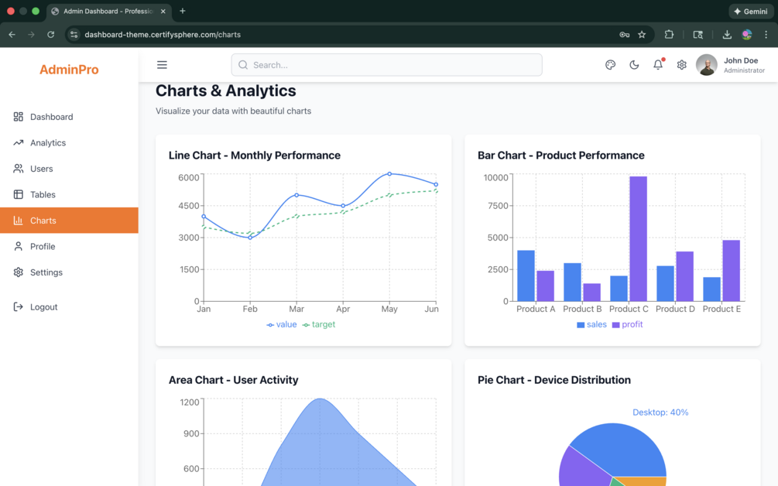Click the Feb axis label on line chart
The image size is (778, 486).
tap(250, 309)
